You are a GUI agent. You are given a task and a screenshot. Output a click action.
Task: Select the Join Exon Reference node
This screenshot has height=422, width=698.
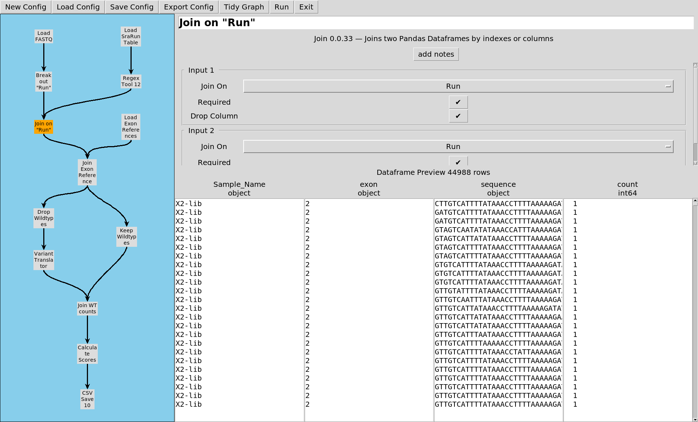coord(87,172)
